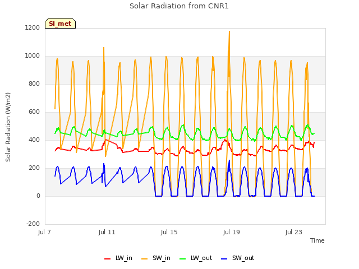Click the y-axis label Solar Radiation (W/m2)

[8, 127]
